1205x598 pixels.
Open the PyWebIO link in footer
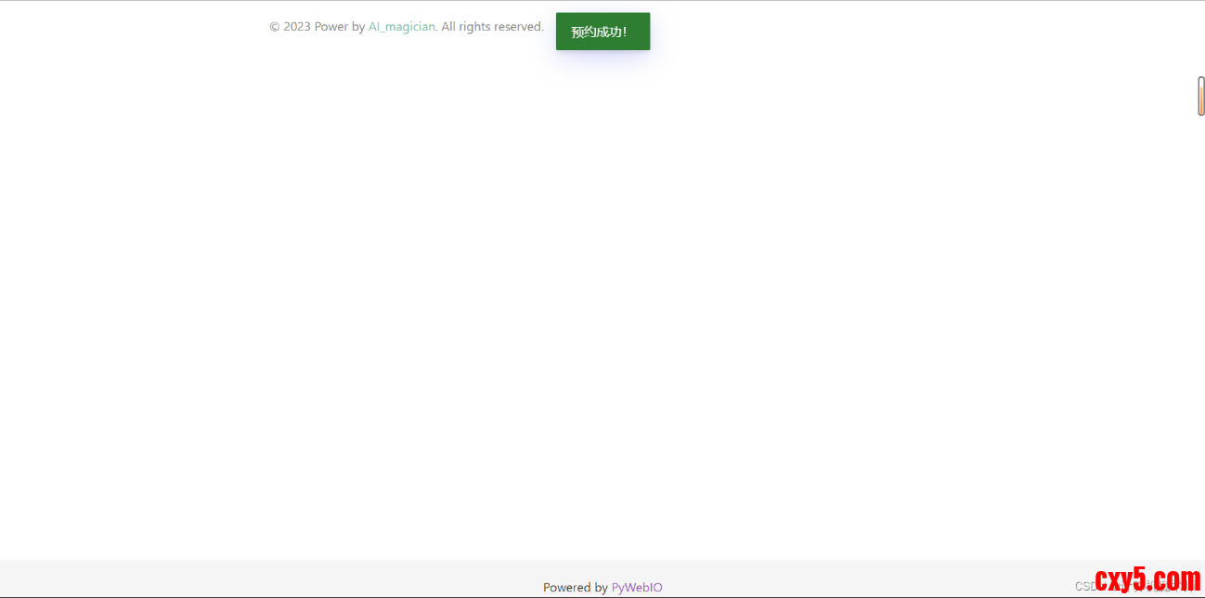tap(637, 587)
